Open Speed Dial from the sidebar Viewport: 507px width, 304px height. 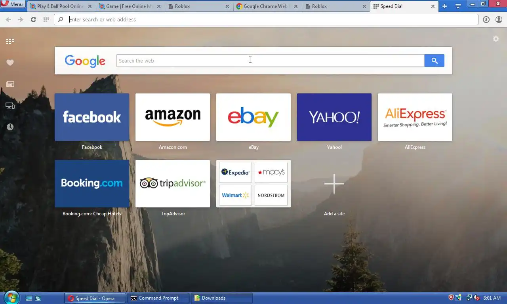click(10, 41)
